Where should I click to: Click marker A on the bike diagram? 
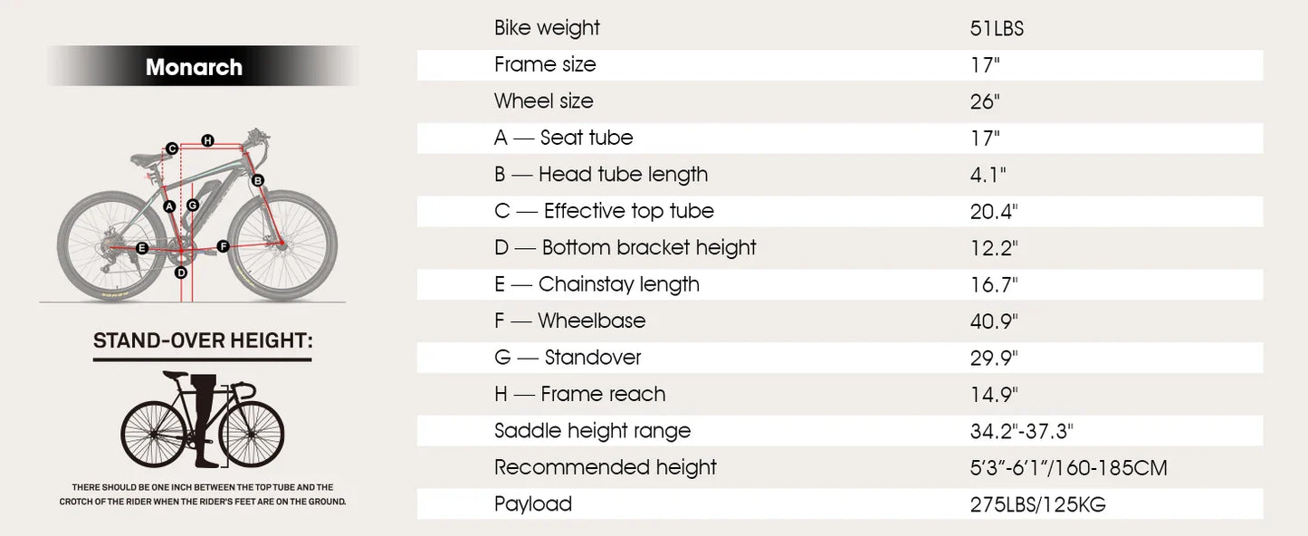point(169,206)
